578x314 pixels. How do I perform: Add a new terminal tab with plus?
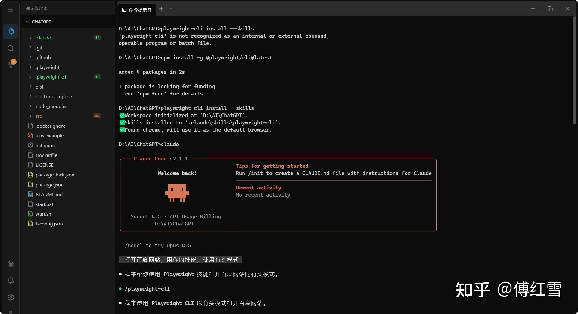[x=161, y=9]
